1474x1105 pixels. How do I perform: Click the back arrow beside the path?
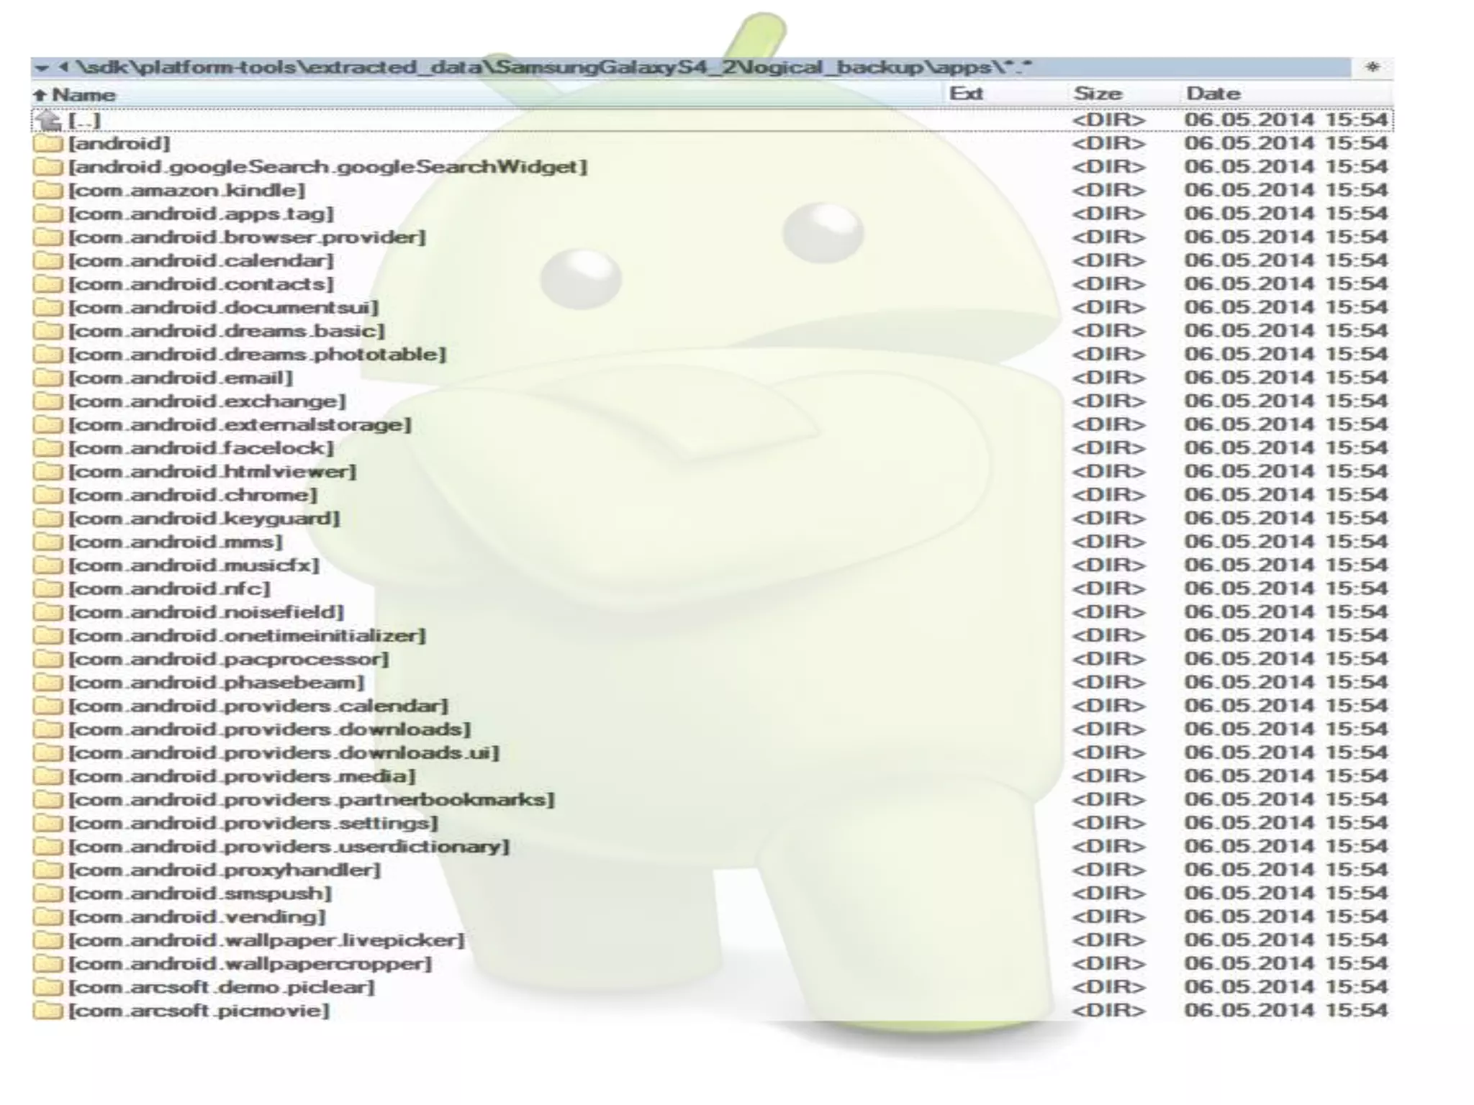(x=63, y=68)
